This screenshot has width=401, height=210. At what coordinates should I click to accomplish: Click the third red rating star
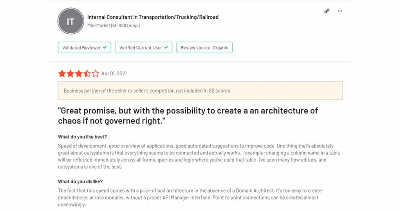[79, 74]
